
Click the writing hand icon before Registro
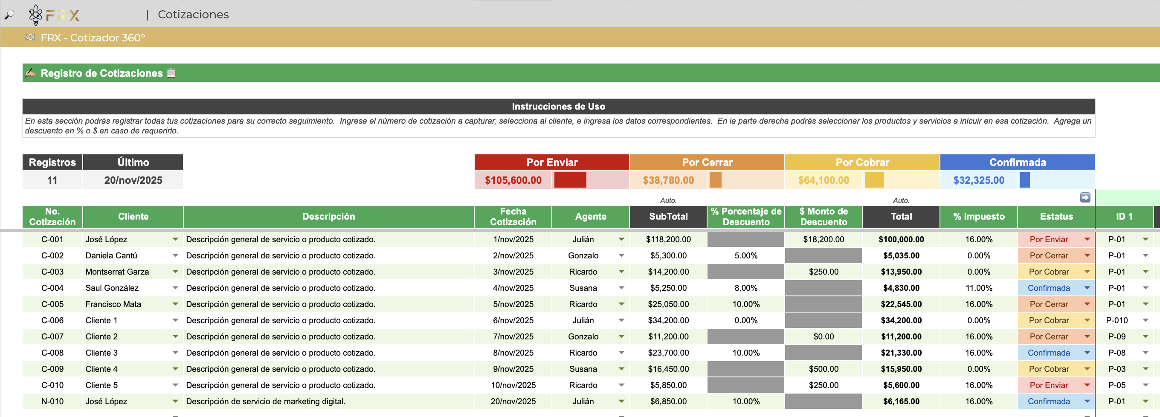[x=30, y=73]
